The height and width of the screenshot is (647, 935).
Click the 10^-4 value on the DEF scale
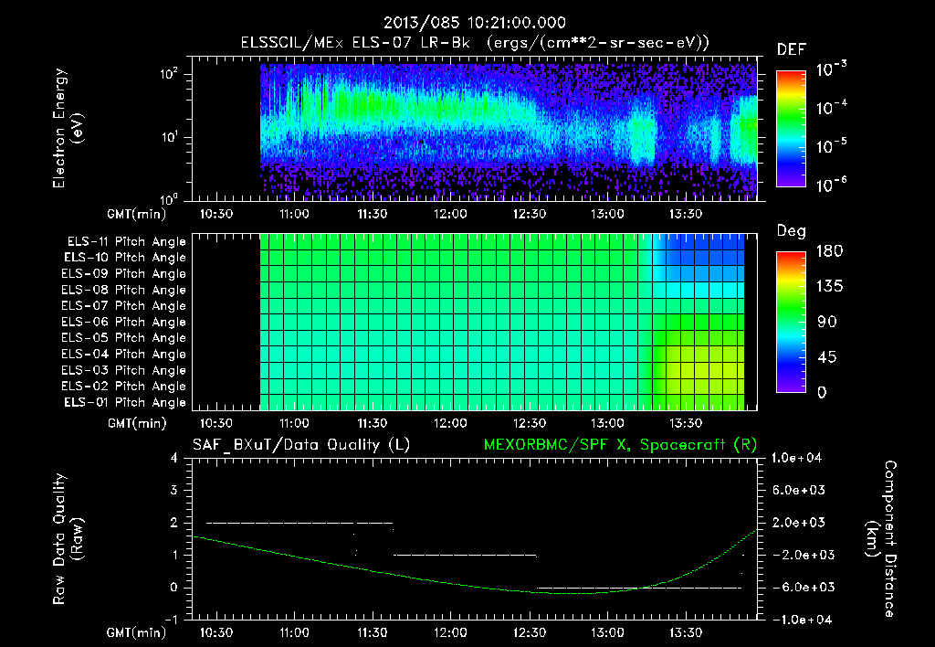pyautogui.click(x=831, y=108)
